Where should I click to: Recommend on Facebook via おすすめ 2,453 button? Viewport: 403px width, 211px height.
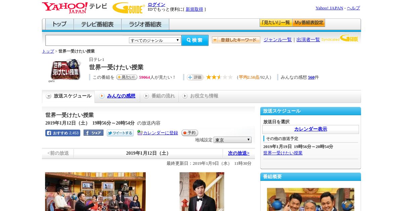(x=63, y=133)
